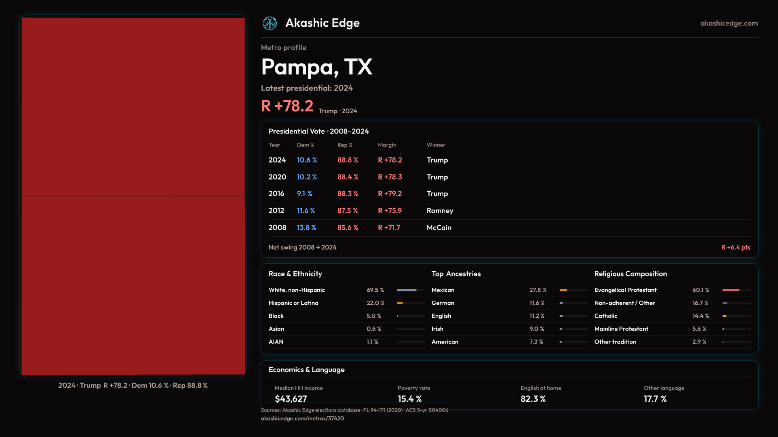
Task: Open the akashicedge.com link in header
Action: [x=729, y=23]
